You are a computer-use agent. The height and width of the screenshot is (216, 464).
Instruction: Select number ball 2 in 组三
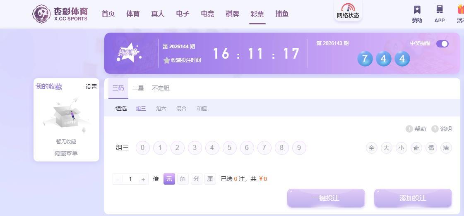point(178,148)
